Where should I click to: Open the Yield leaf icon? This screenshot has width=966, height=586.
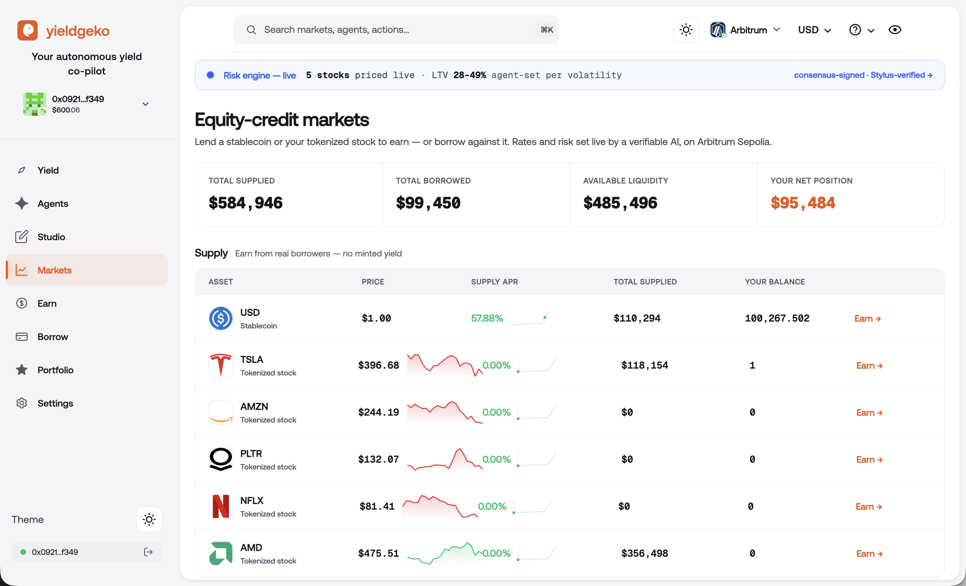click(22, 170)
